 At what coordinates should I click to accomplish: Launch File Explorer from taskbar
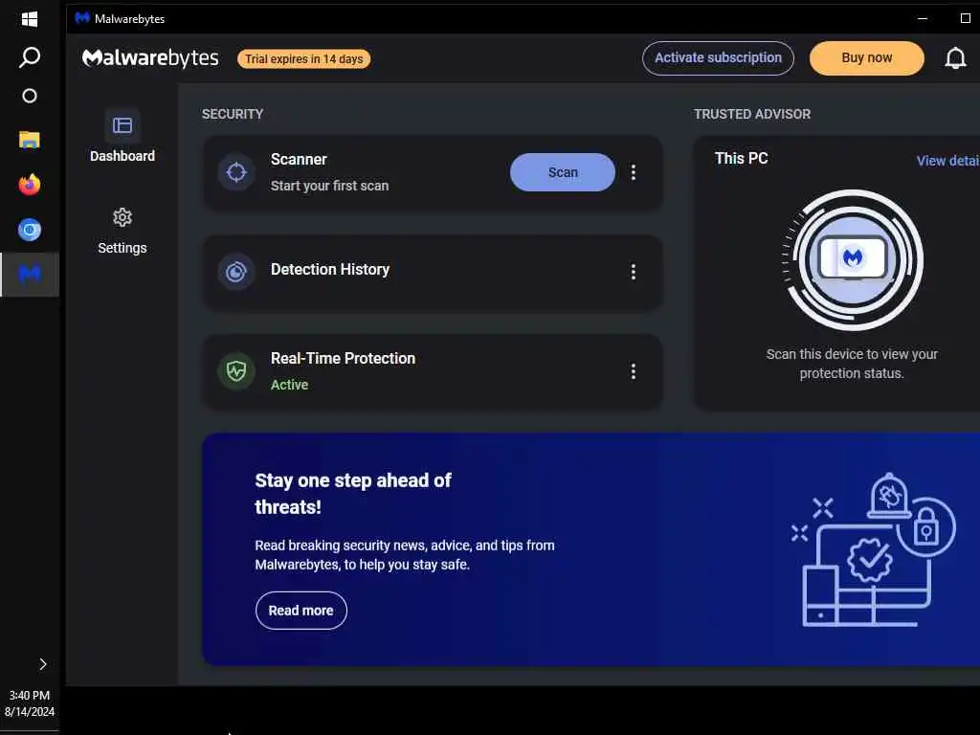click(x=30, y=140)
